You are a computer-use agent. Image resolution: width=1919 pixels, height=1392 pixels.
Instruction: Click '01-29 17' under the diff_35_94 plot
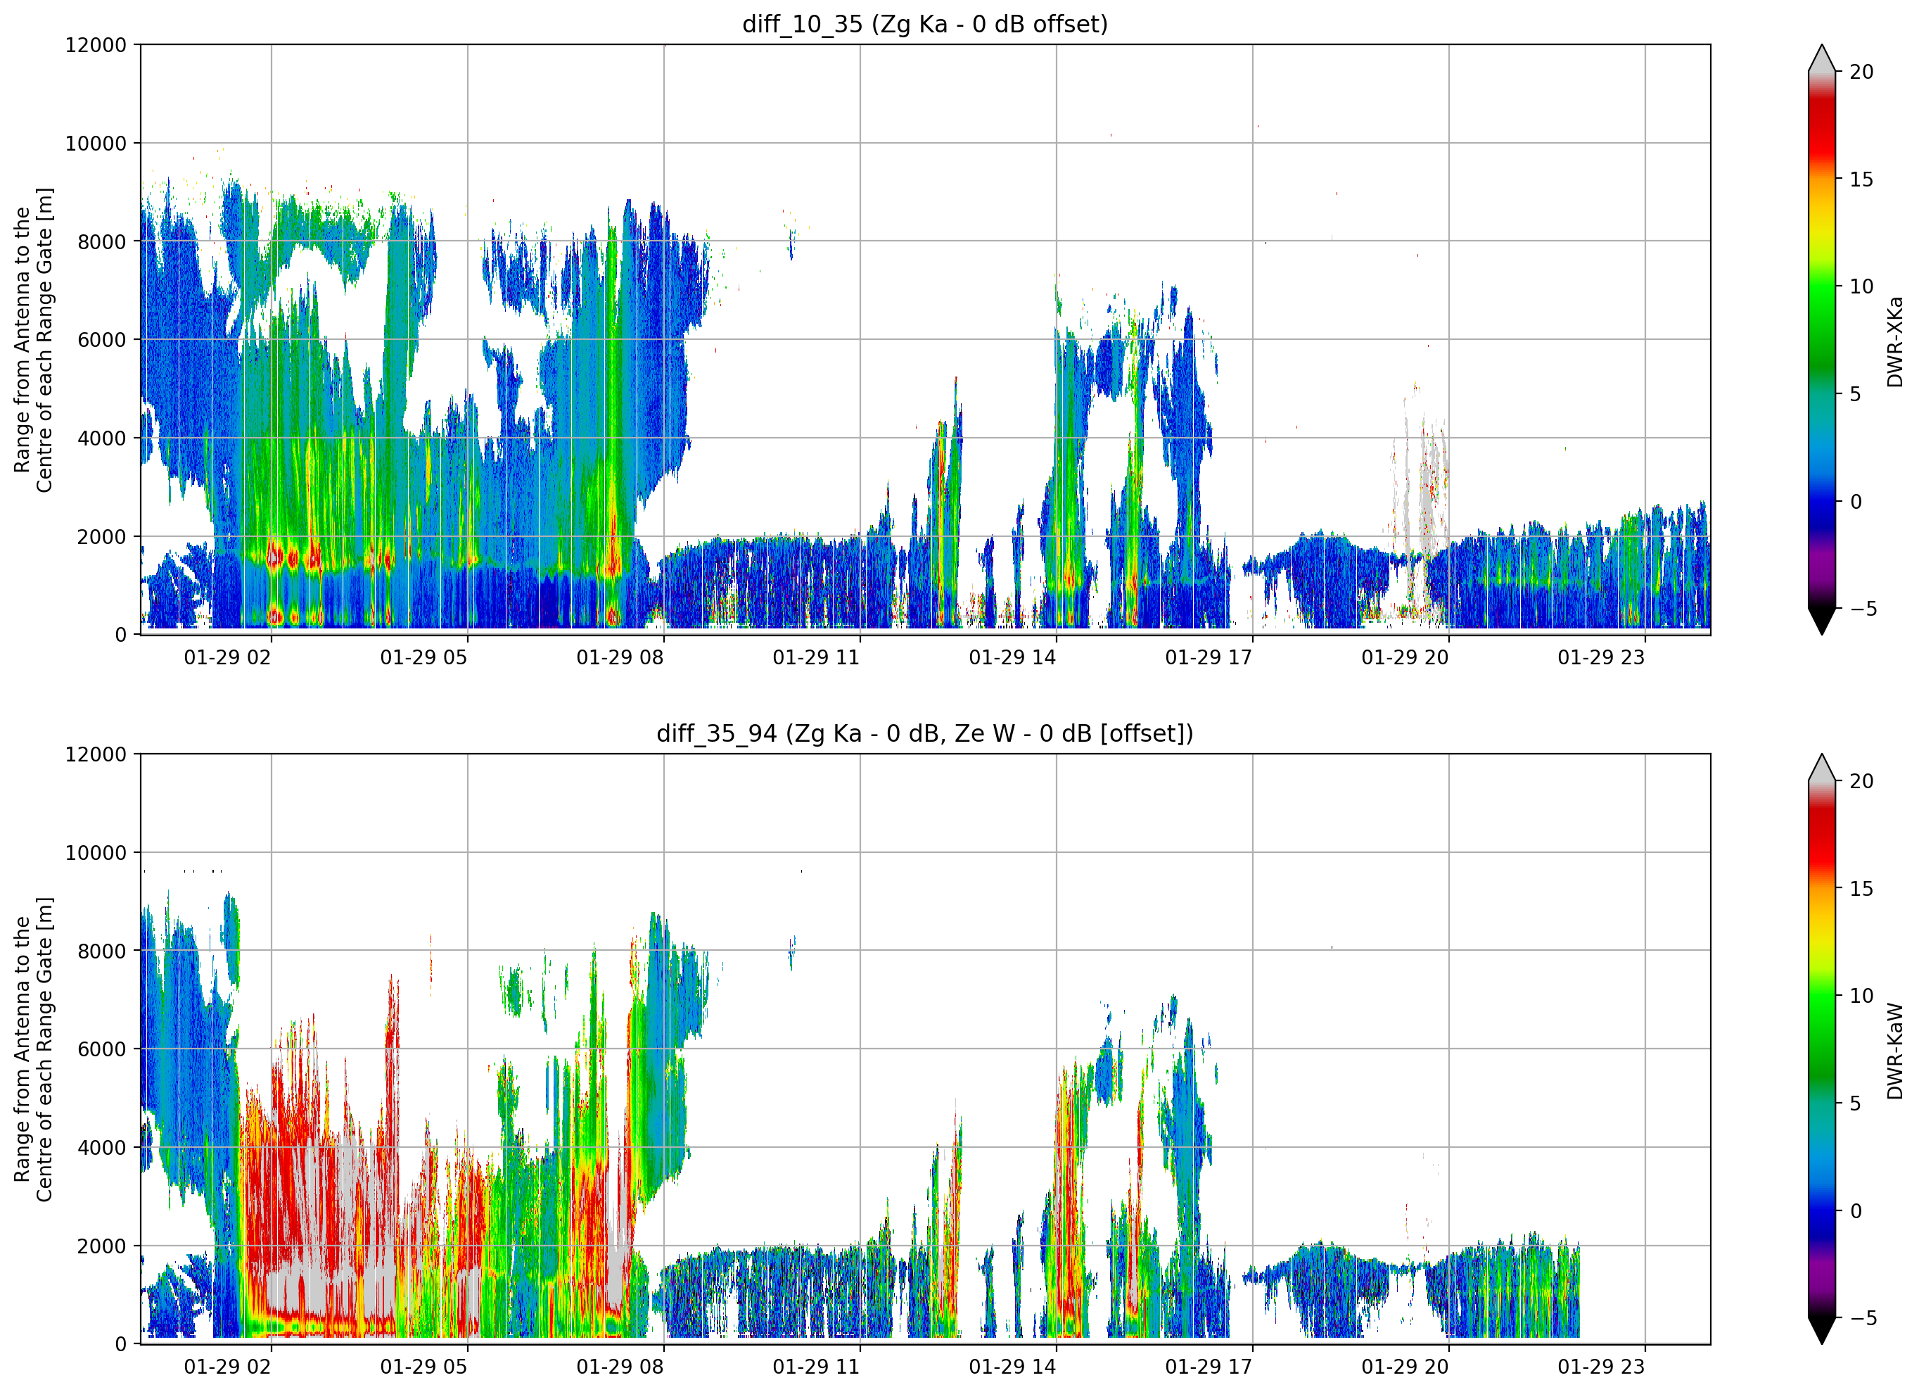pos(1209,1367)
